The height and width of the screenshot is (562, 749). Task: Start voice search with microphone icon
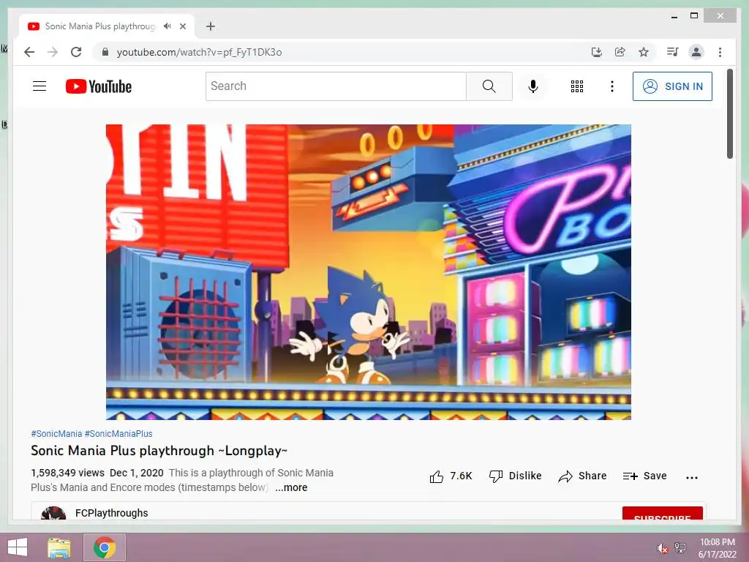tap(533, 86)
